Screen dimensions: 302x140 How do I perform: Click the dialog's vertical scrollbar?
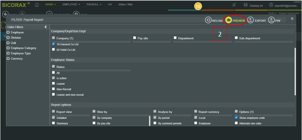click(x=295, y=71)
